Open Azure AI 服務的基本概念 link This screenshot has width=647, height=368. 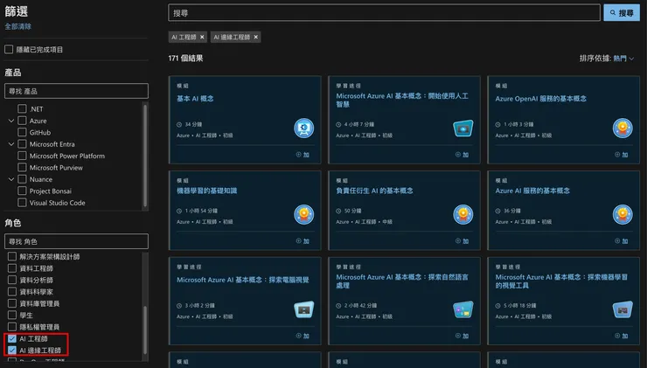[532, 191]
